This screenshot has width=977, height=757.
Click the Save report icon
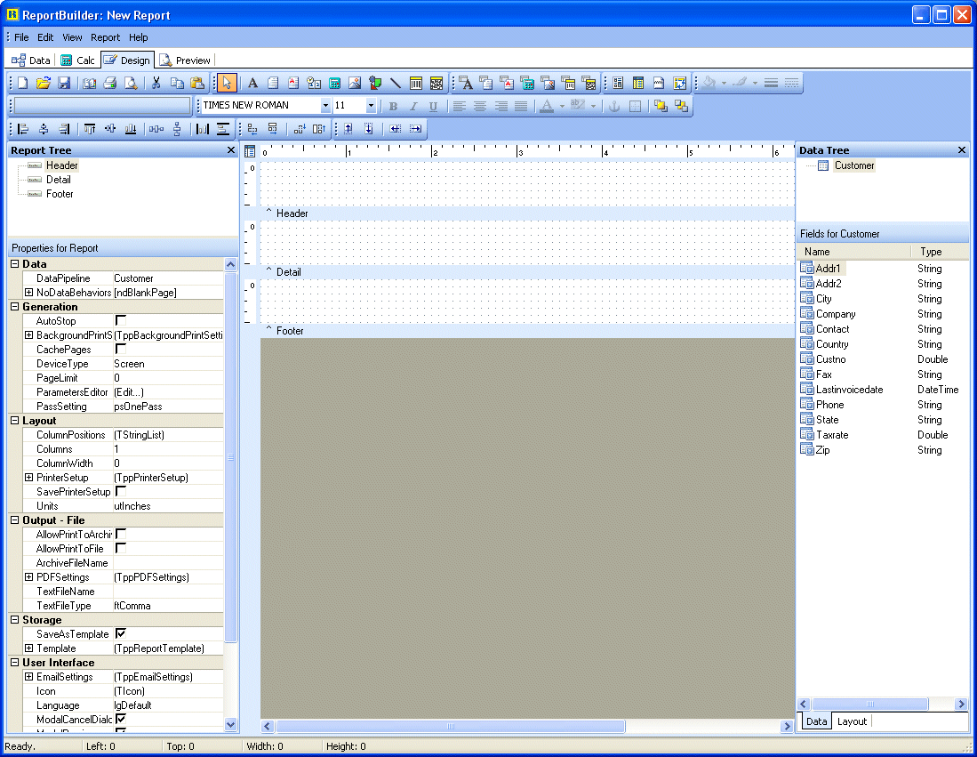[64, 84]
